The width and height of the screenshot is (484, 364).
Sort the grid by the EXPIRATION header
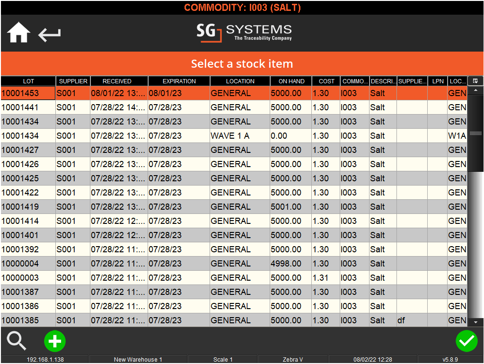pyautogui.click(x=179, y=81)
